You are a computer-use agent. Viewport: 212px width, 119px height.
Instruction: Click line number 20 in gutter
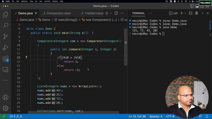pos(19,86)
